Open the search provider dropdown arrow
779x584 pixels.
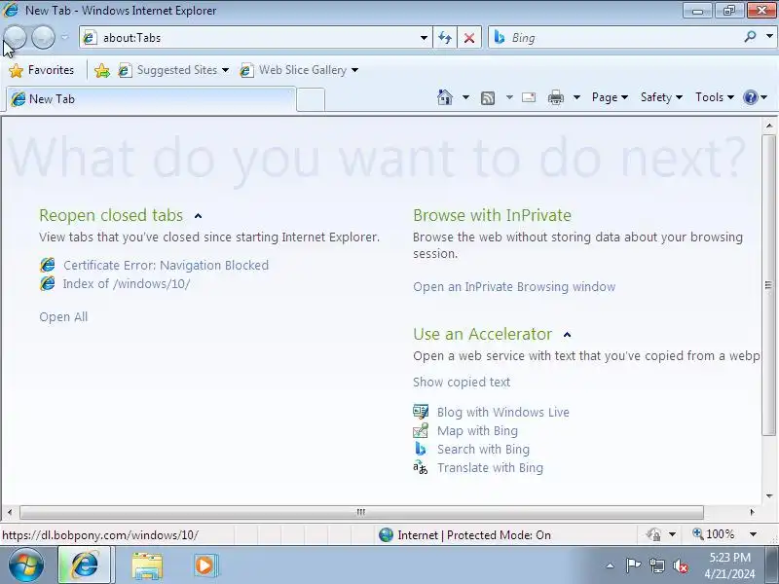click(769, 36)
